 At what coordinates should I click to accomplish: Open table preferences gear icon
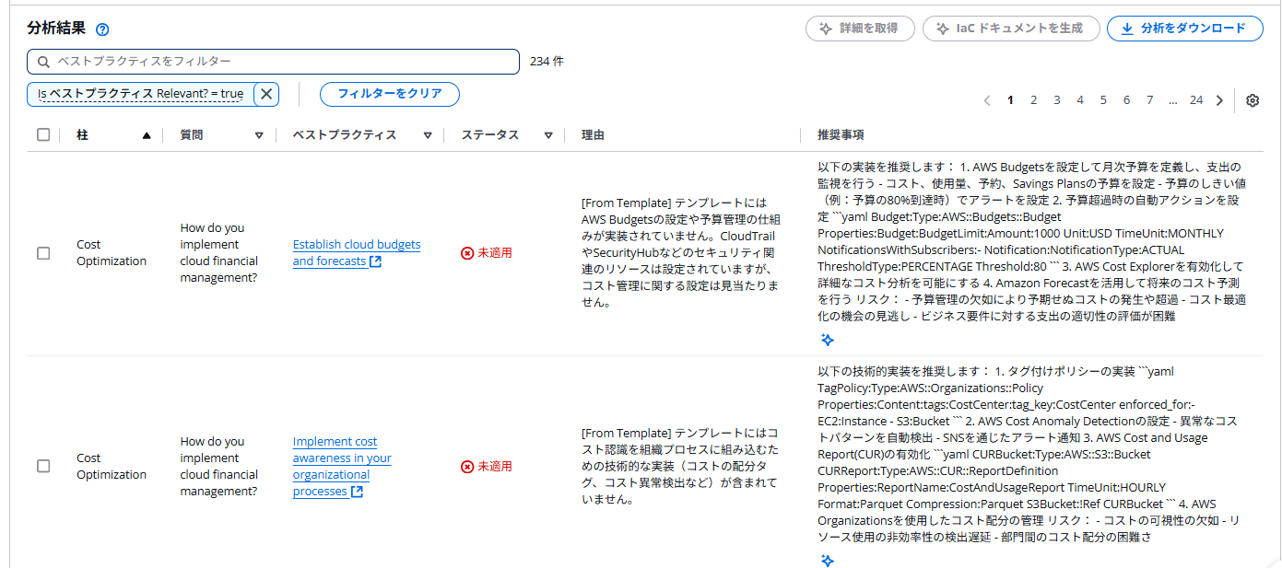(x=1253, y=100)
